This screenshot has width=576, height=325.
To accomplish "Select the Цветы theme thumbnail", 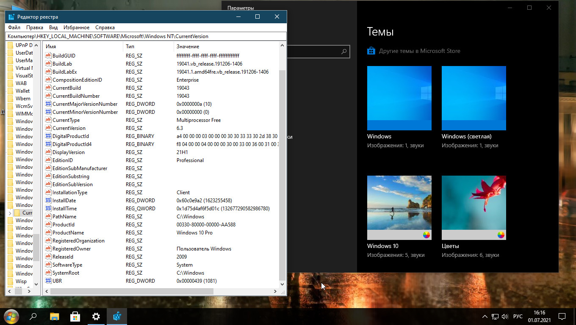I will tap(474, 208).
